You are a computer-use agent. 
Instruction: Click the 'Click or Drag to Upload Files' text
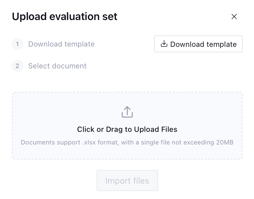(x=127, y=129)
